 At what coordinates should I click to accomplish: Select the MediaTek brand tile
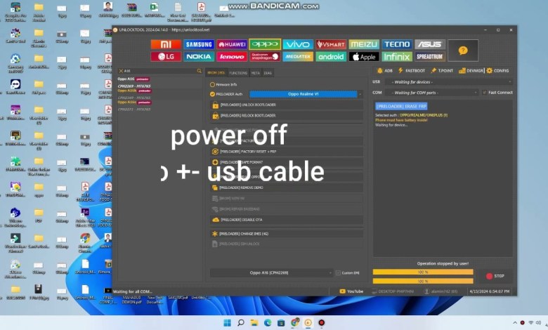298,57
